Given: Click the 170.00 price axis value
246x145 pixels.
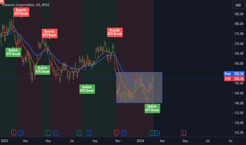Looking at the screenshot, I should coord(239,44).
